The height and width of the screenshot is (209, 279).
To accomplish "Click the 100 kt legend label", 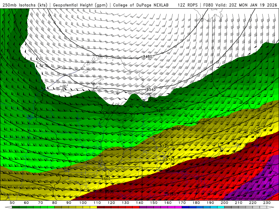I will pos(83,203).
